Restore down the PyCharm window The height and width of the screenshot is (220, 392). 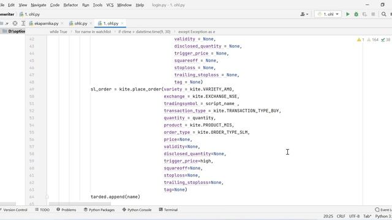tap(382, 4)
